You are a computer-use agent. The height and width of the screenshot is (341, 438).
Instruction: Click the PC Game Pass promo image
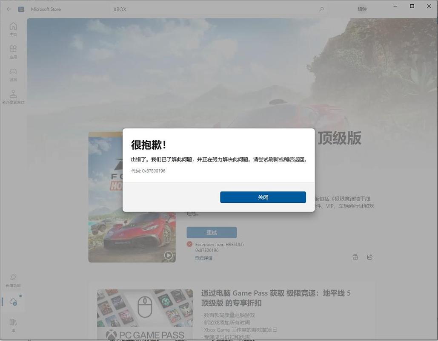145,315
